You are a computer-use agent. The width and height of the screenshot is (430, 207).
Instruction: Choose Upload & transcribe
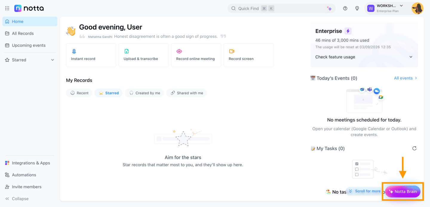pos(144,55)
